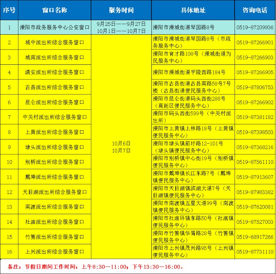
Task: Select the 咨询电话 header cell
Action: 255,10
